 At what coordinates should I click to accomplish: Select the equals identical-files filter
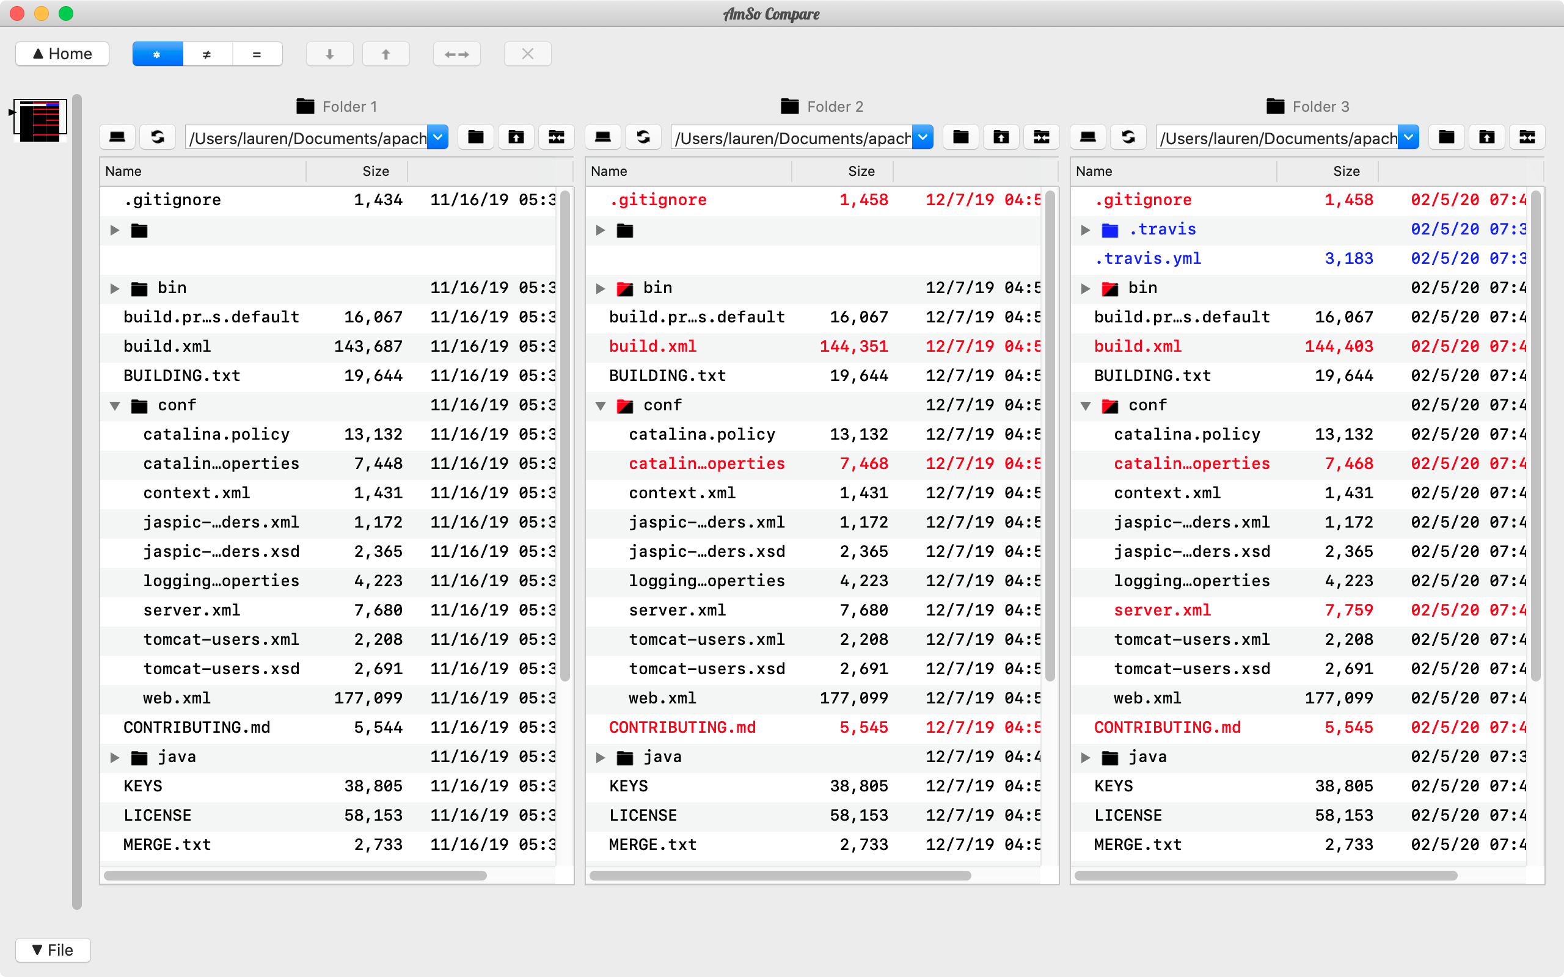257,54
